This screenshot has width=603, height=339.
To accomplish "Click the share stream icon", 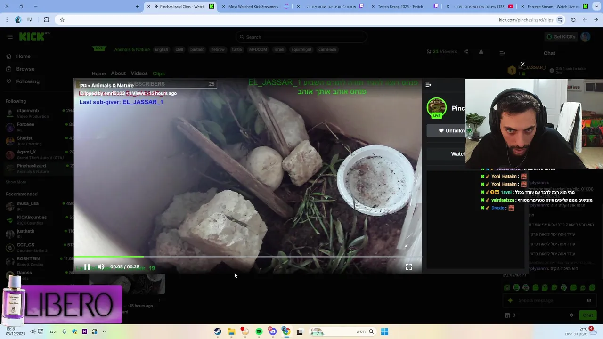I will [466, 52].
